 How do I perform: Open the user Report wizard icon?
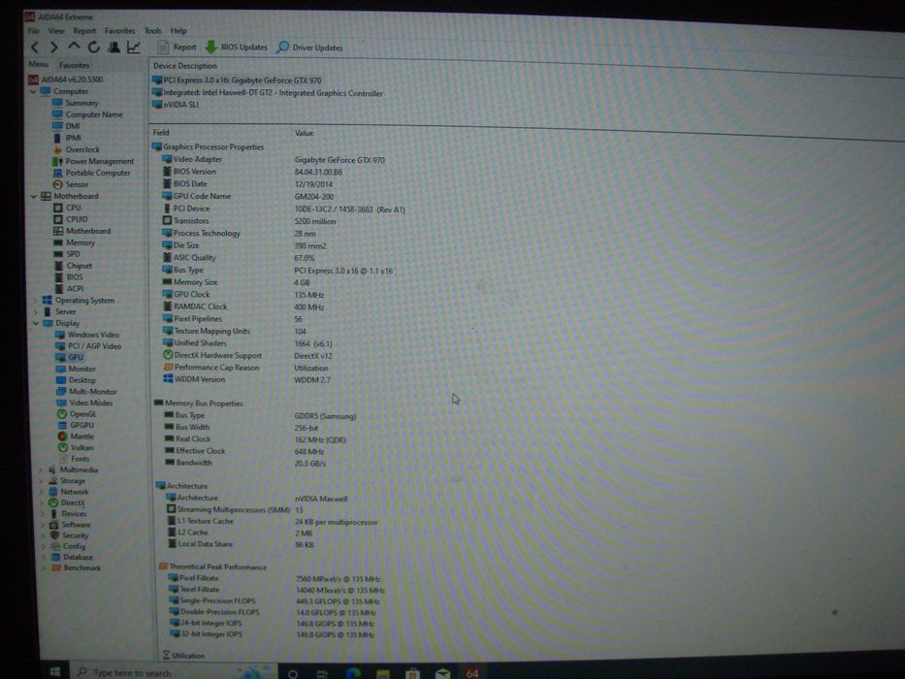tap(113, 47)
